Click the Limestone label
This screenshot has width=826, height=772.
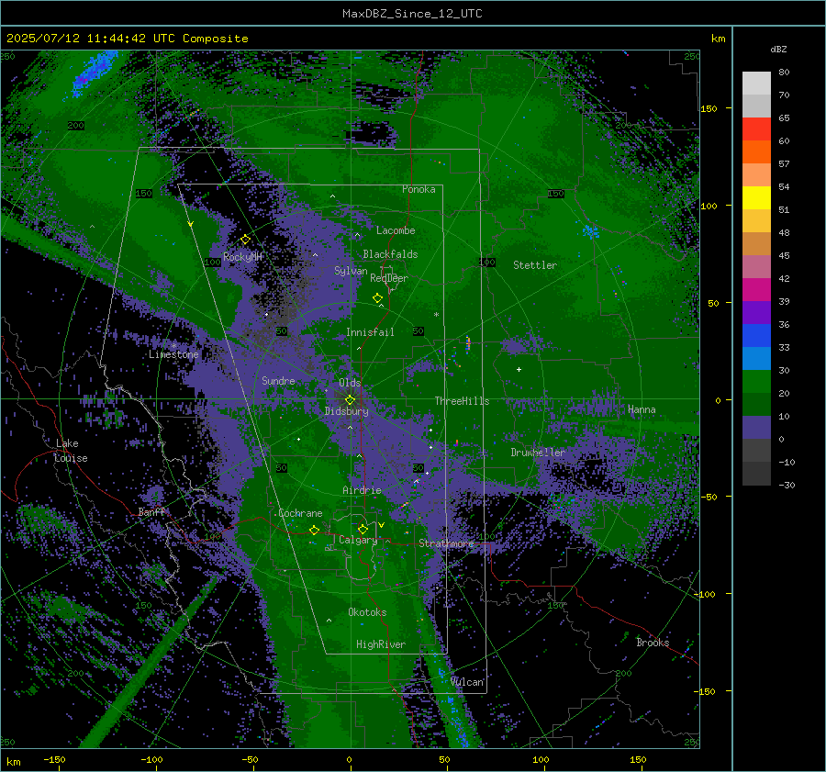(173, 354)
